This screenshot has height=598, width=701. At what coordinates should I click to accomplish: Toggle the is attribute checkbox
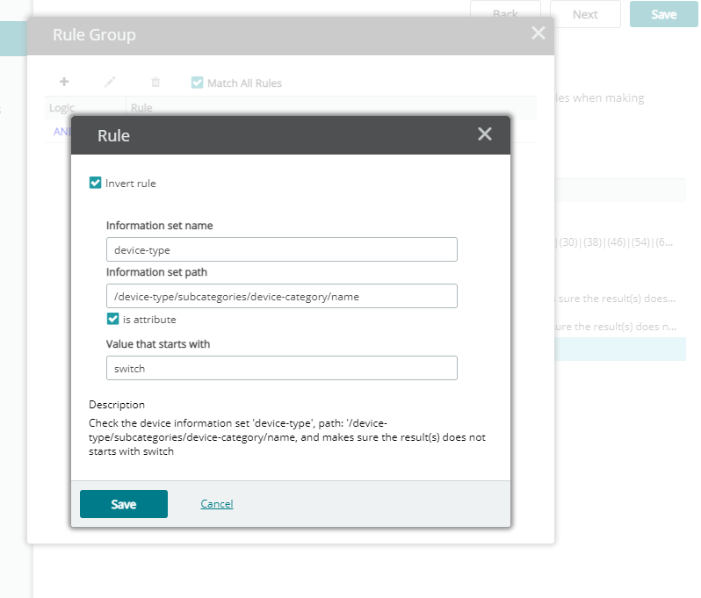(112, 319)
